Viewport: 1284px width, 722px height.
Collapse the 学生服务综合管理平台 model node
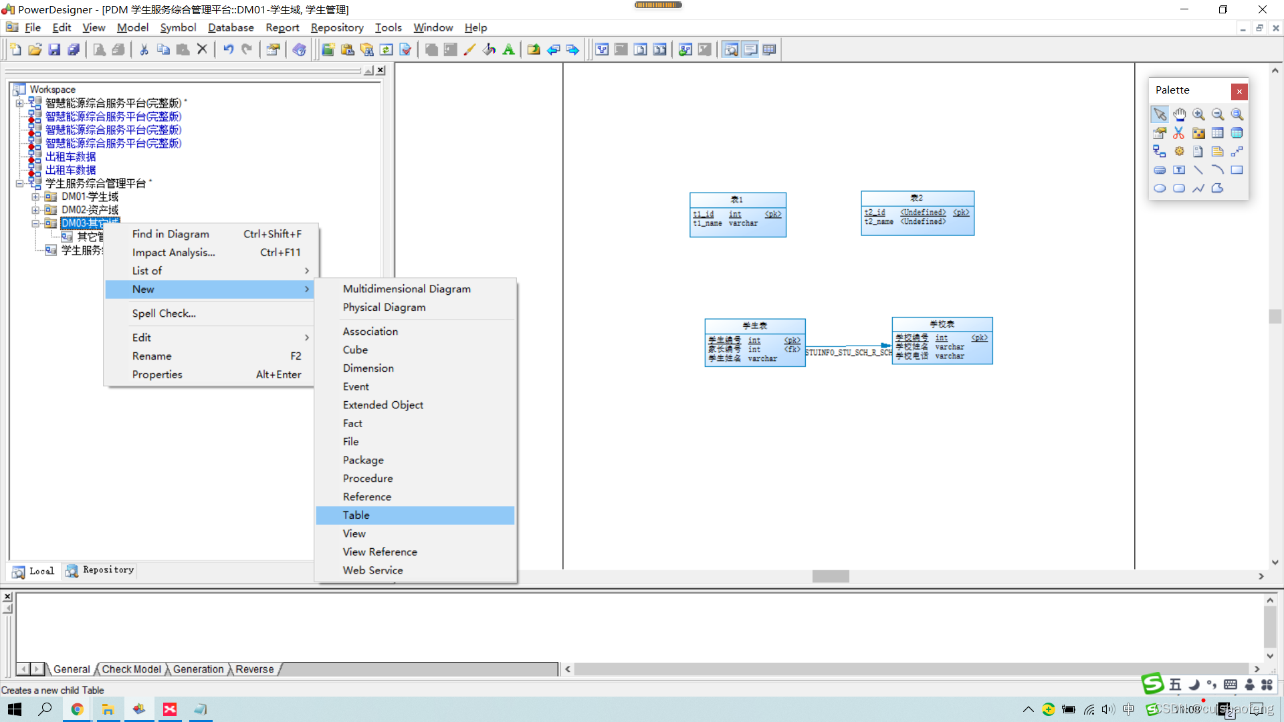(19, 183)
